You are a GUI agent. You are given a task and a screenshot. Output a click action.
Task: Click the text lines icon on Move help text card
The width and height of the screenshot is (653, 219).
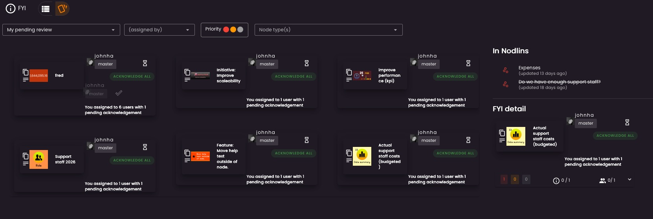point(187,160)
